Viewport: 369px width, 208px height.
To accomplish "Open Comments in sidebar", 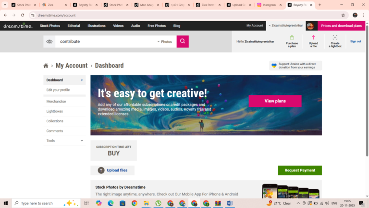I will tap(55, 131).
